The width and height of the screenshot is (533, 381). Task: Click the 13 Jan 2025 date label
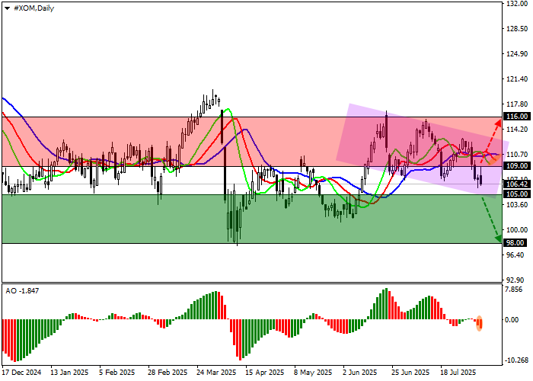point(69,373)
